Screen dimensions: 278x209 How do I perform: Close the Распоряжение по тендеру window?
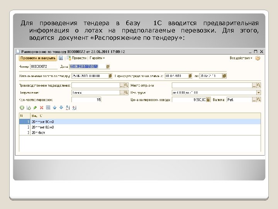pos(261,51)
